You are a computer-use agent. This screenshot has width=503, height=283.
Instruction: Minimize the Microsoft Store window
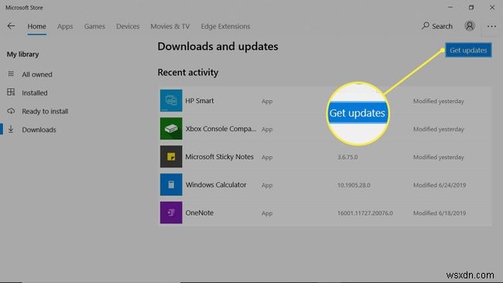[x=450, y=7]
